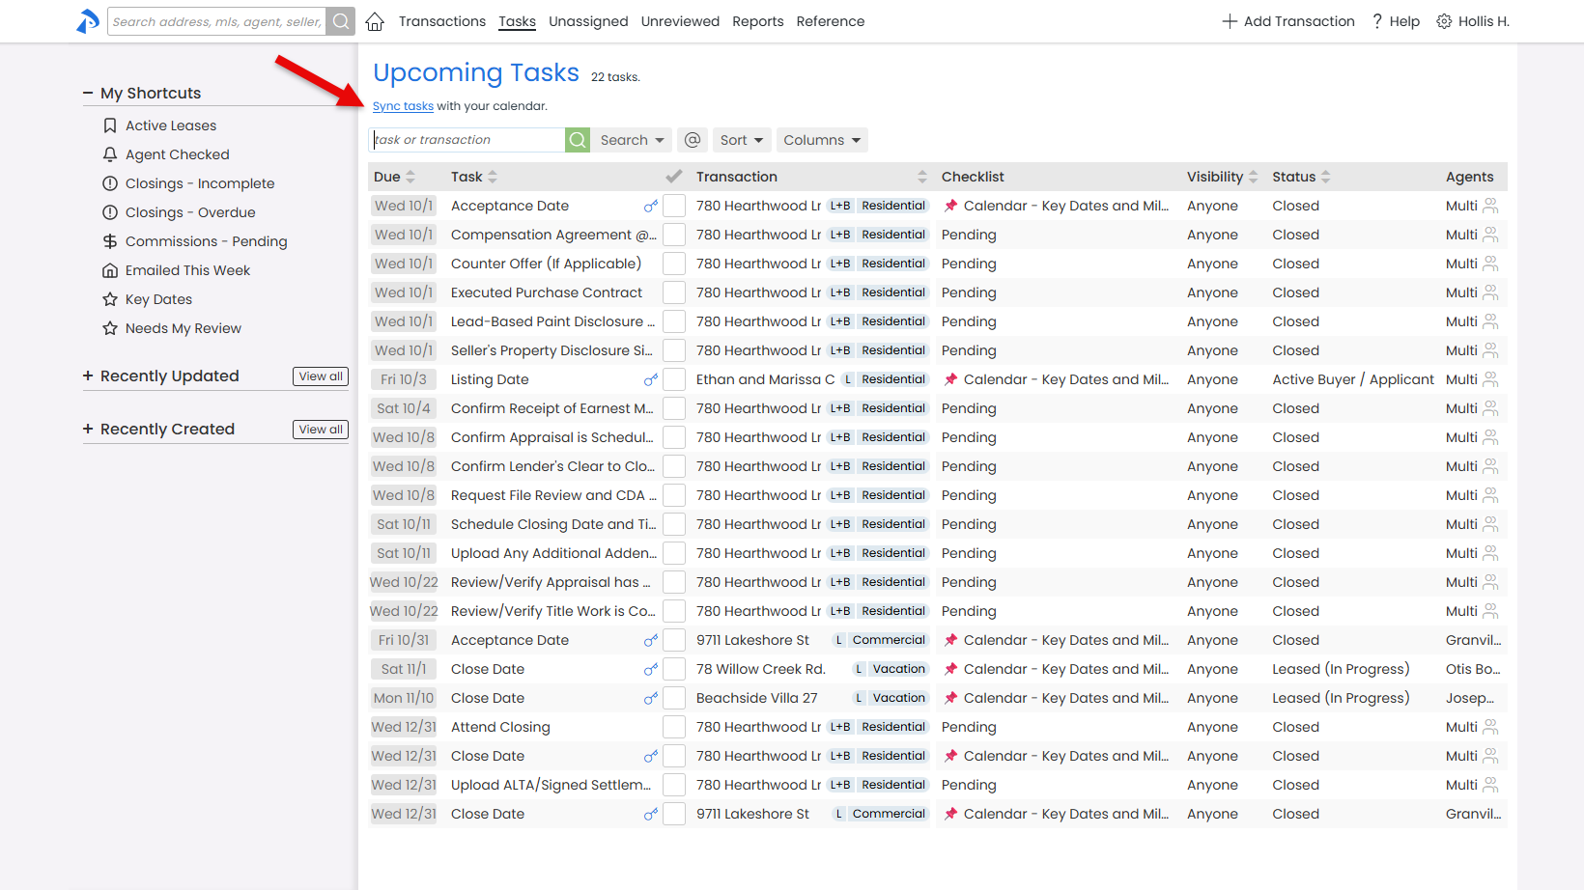Click the @ mention filter button
Image resolution: width=1584 pixels, height=890 pixels.
pyautogui.click(x=693, y=140)
